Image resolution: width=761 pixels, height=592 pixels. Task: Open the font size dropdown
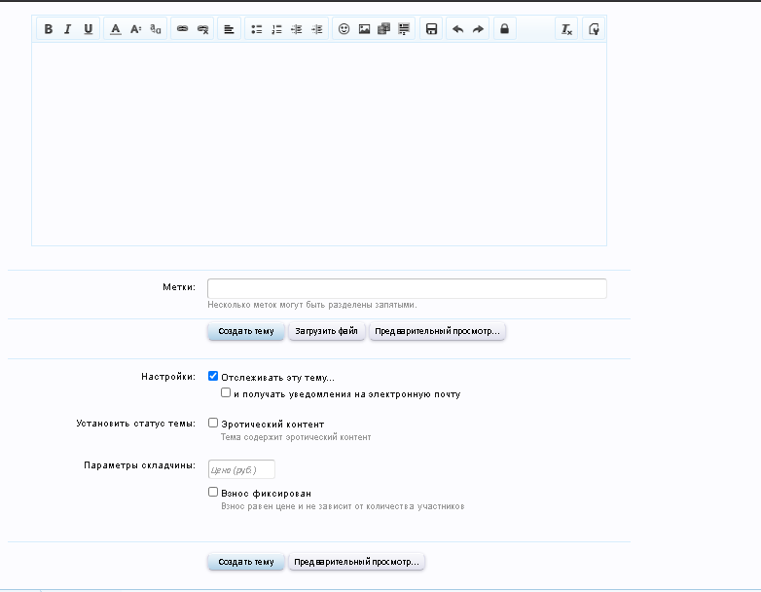(x=135, y=29)
